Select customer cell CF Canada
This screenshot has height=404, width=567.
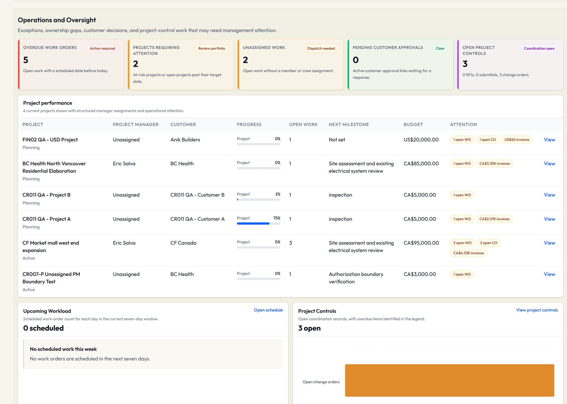click(183, 243)
